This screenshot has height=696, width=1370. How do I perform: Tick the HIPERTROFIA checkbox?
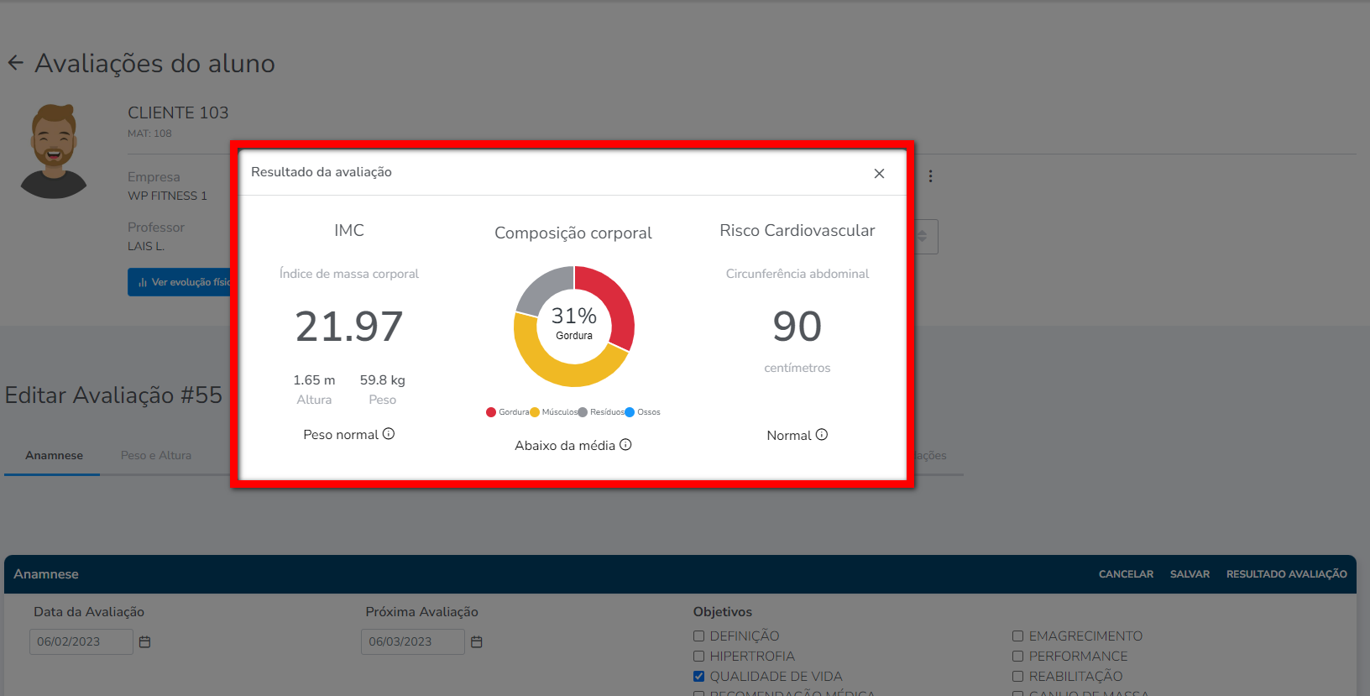click(699, 657)
